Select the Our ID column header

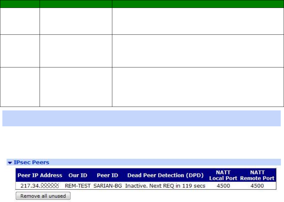[x=78, y=175]
